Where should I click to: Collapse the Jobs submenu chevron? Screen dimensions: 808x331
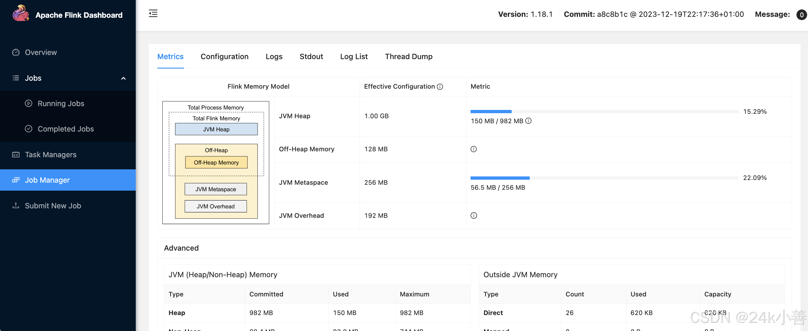[123, 78]
